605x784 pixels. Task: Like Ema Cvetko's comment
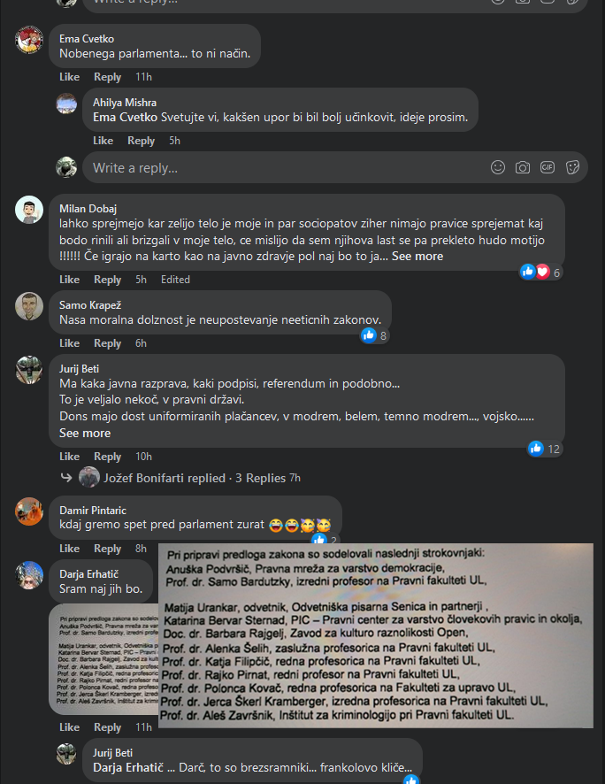pos(70,77)
